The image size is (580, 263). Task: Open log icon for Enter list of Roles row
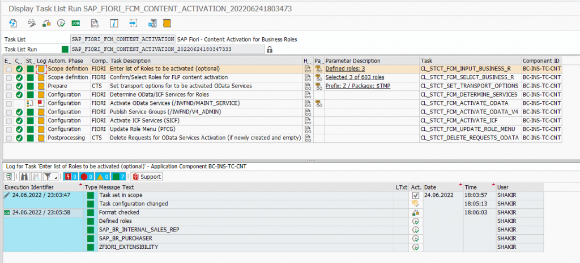41,69
